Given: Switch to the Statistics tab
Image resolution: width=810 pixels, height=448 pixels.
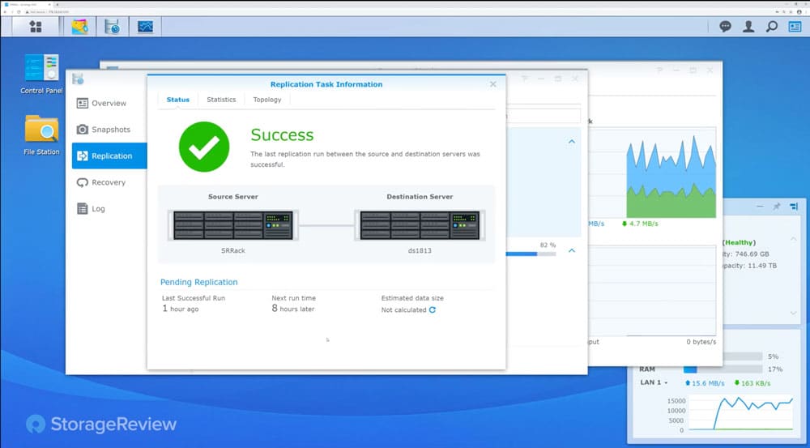Looking at the screenshot, I should coord(221,100).
